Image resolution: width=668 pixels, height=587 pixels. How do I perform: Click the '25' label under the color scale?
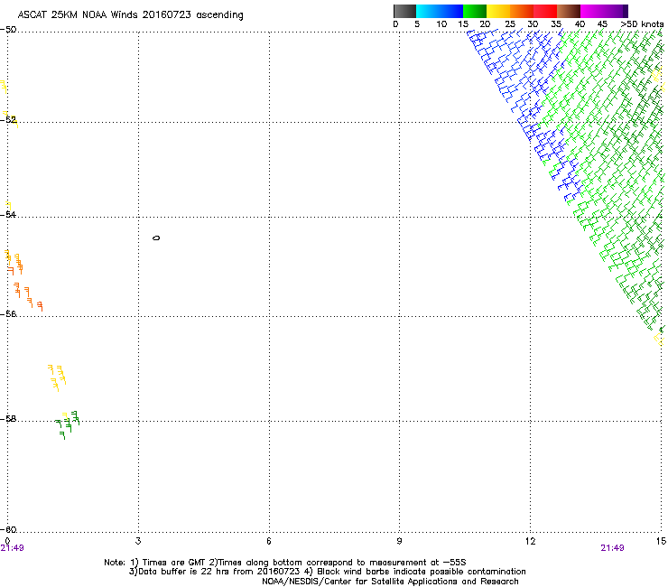510,24
